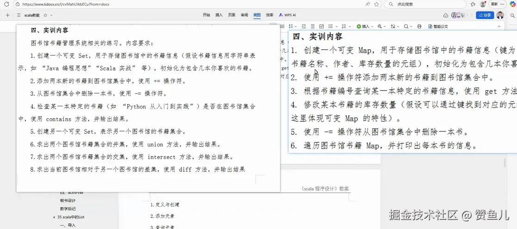Open WPS AI assistant

pos(287,15)
